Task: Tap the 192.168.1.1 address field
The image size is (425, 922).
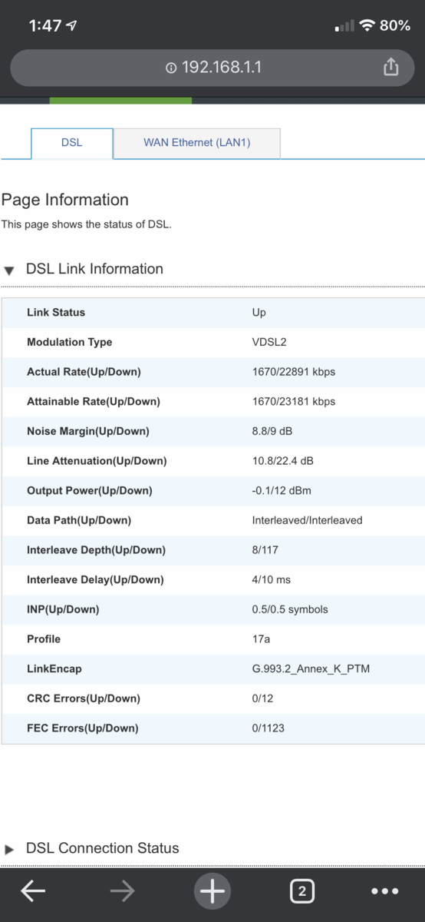Action: click(212, 68)
